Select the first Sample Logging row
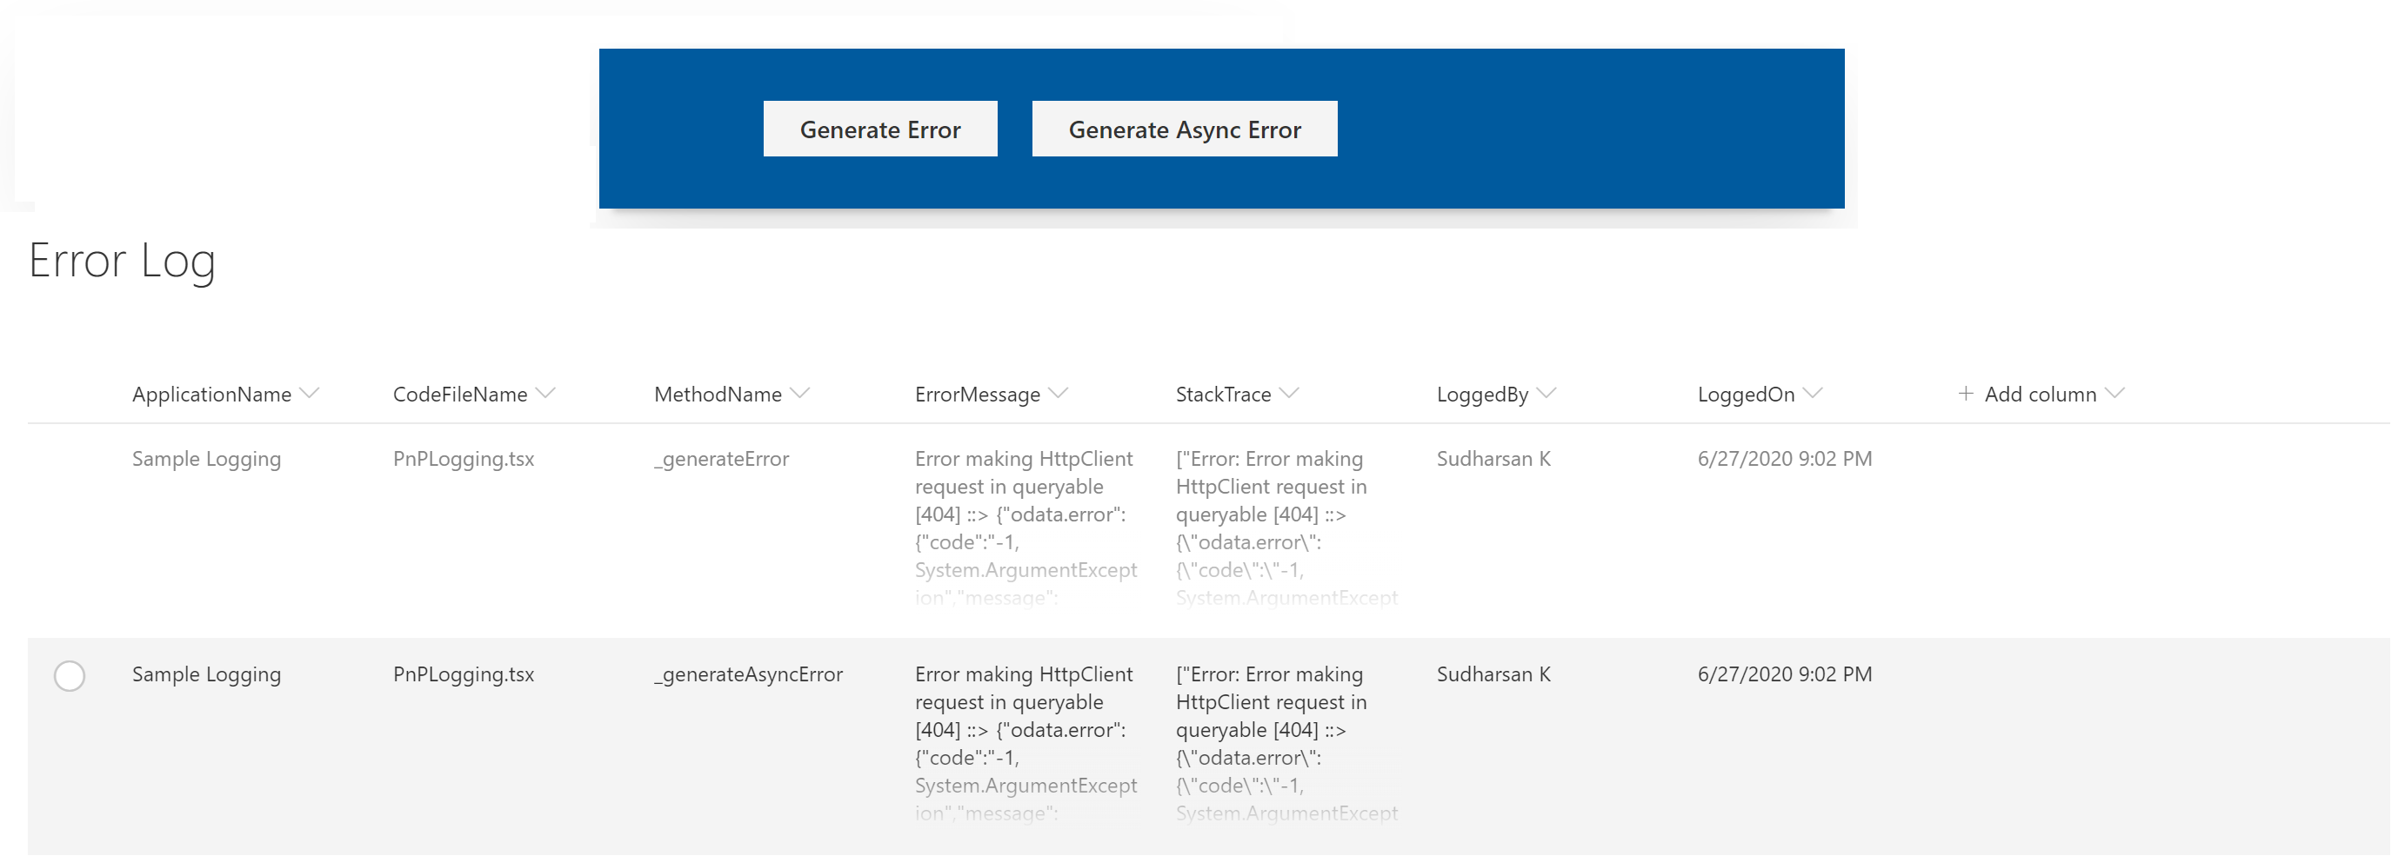 click(206, 459)
